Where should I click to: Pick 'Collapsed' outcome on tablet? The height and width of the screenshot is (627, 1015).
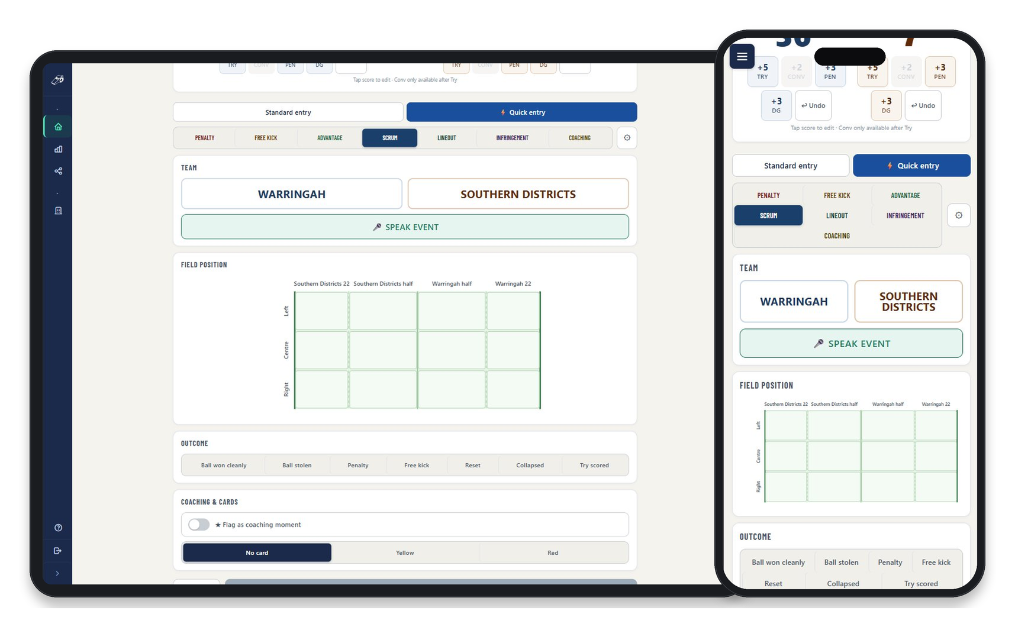530,466
